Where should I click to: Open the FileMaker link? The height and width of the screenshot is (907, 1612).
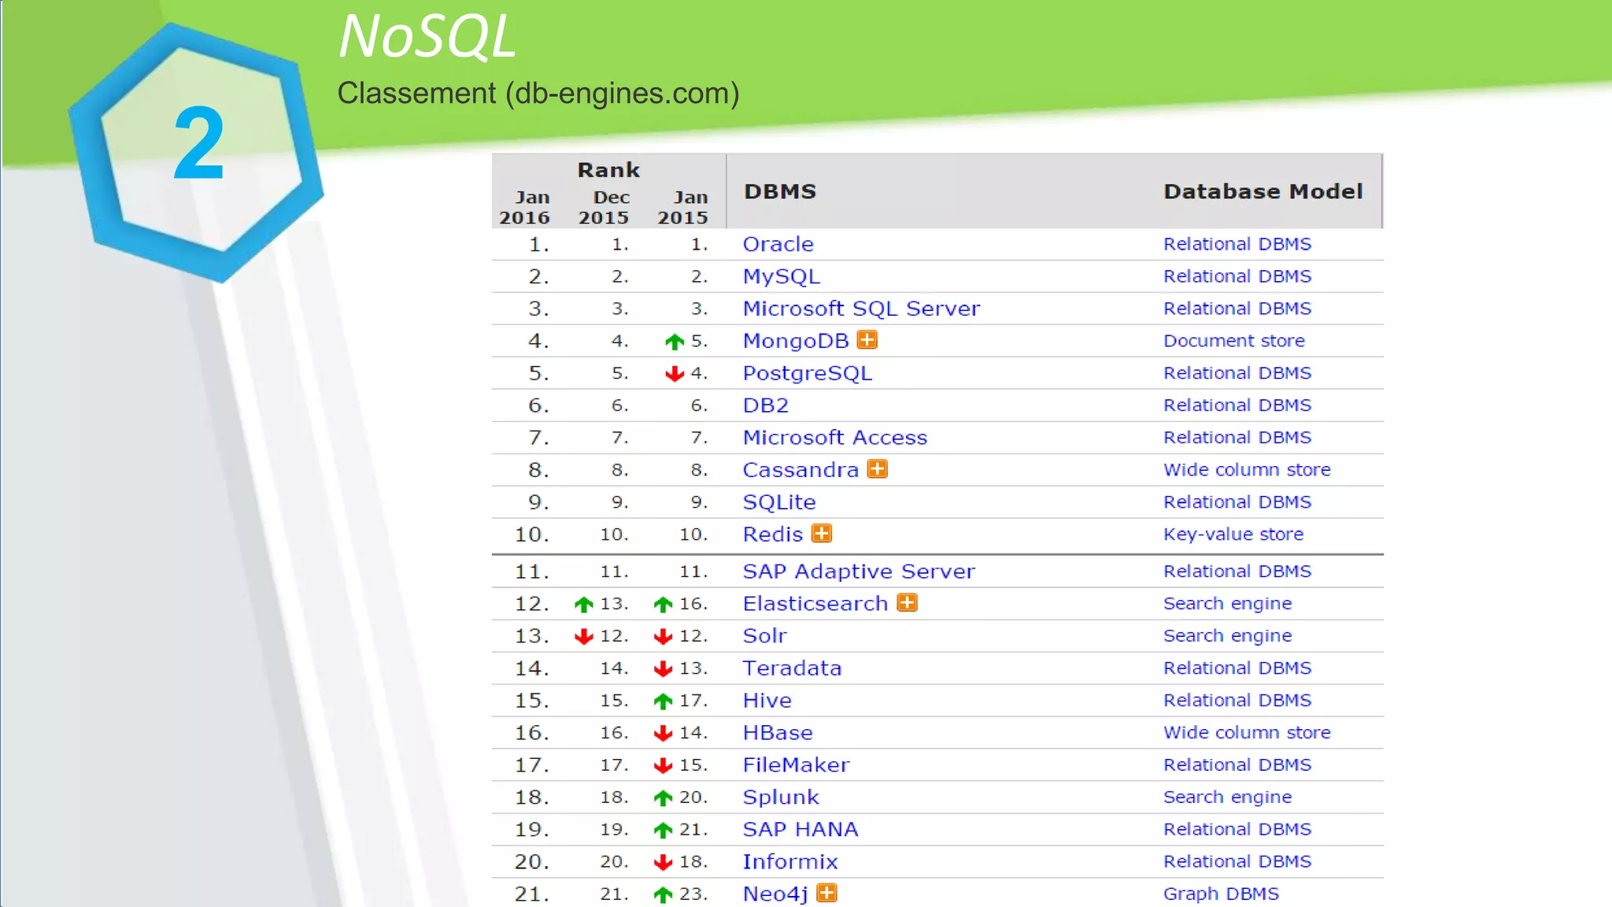(796, 765)
